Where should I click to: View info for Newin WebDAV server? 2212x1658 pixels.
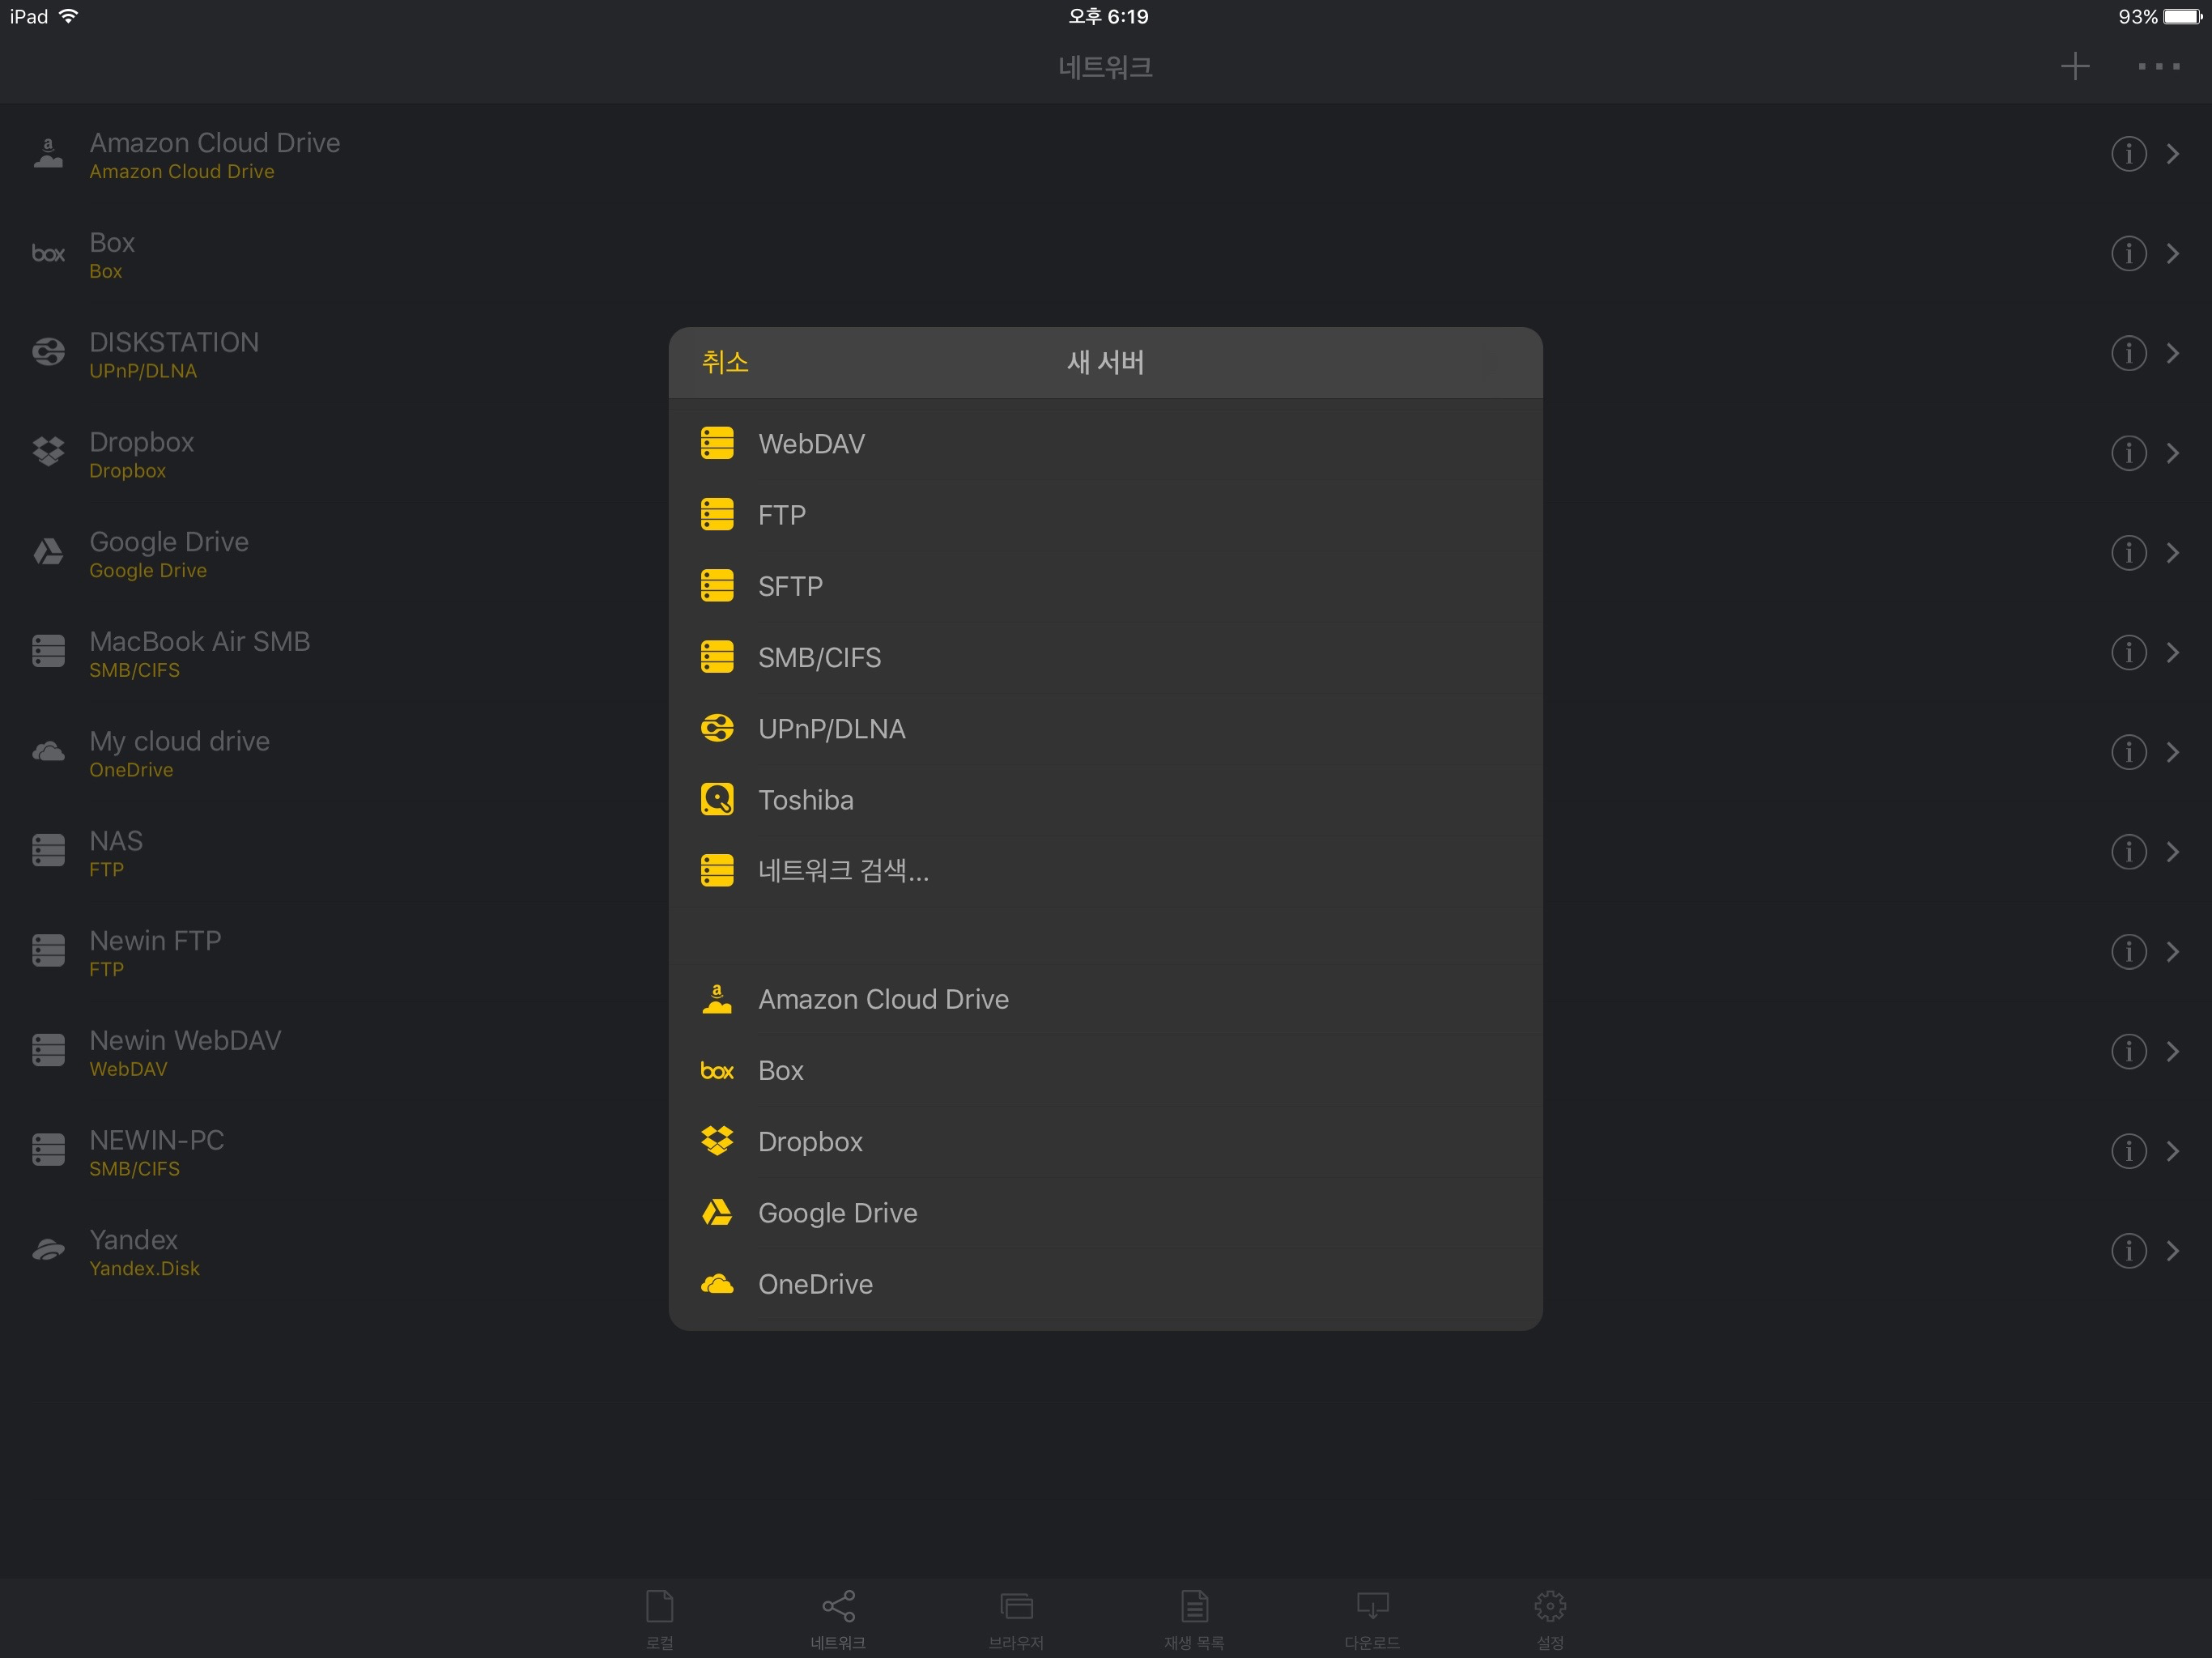(2129, 1051)
